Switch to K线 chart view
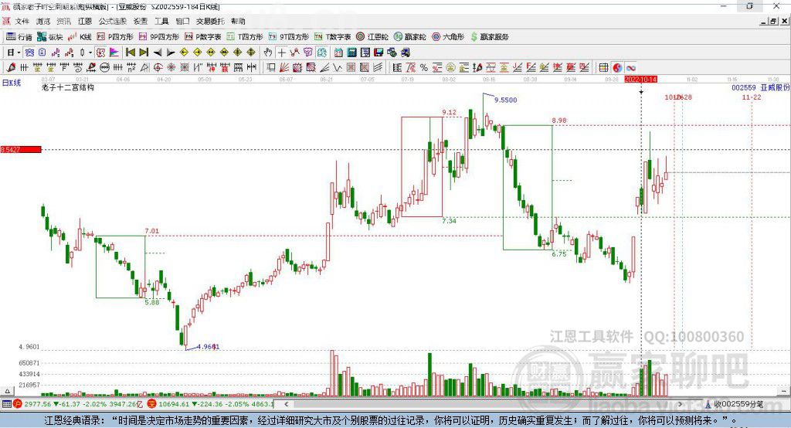Image resolution: width=791 pixels, height=428 pixels. pos(80,37)
